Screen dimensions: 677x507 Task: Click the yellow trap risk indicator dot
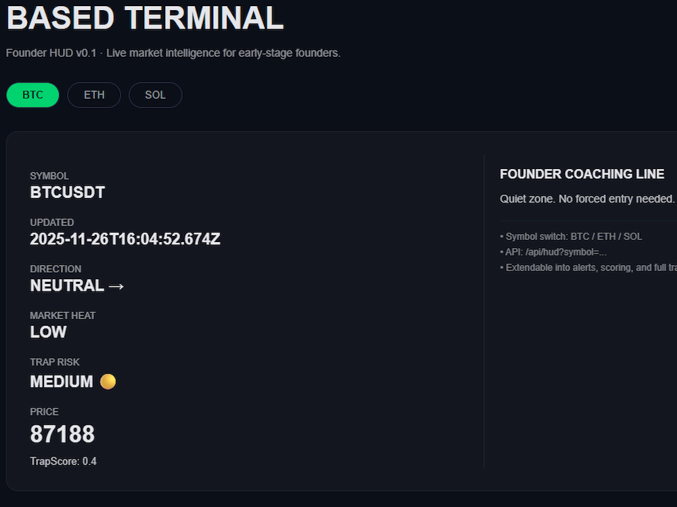pos(108,381)
